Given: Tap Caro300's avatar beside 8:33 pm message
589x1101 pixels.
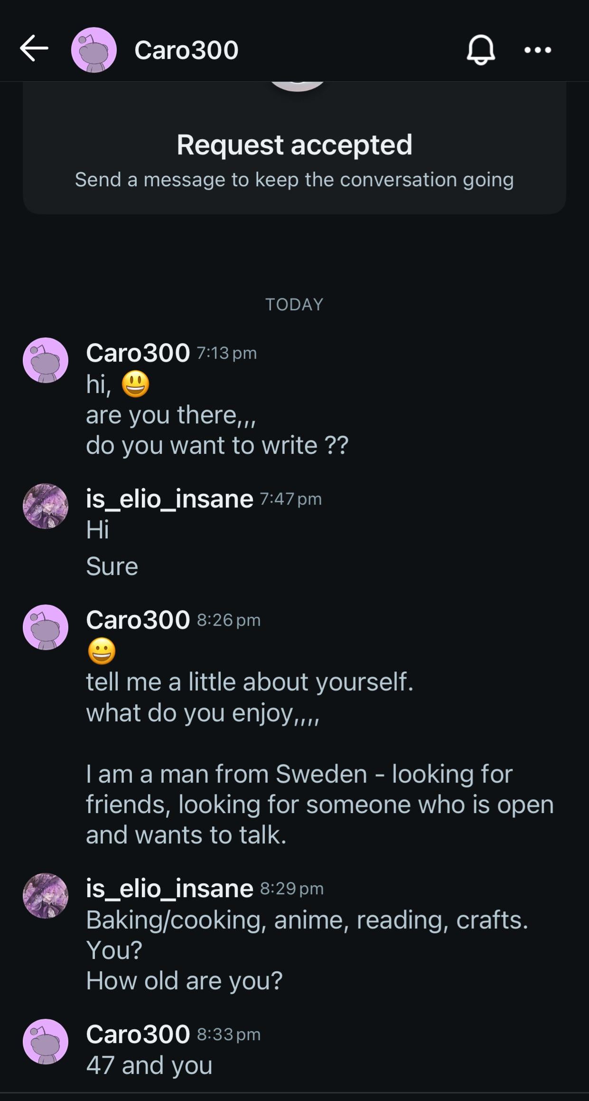Looking at the screenshot, I should pos(46,1042).
